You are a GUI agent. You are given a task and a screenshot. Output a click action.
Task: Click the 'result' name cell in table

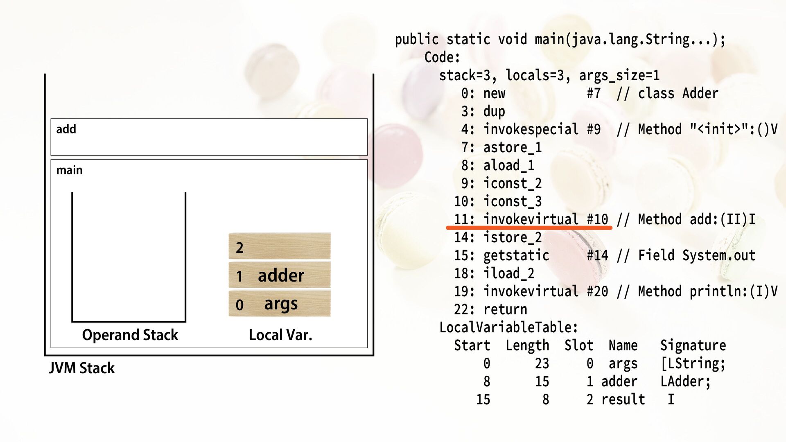(623, 400)
